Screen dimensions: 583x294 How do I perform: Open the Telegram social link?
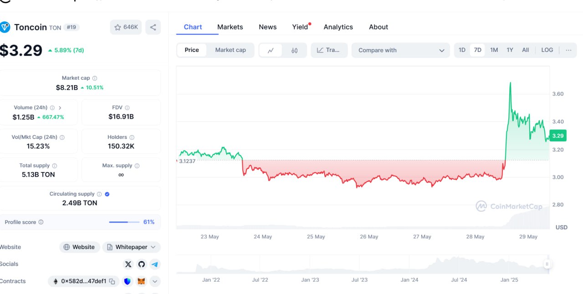pyautogui.click(x=155, y=264)
